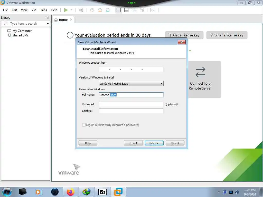Click the Get a license key button
The height and width of the screenshot is (197, 263).
tap(184, 35)
